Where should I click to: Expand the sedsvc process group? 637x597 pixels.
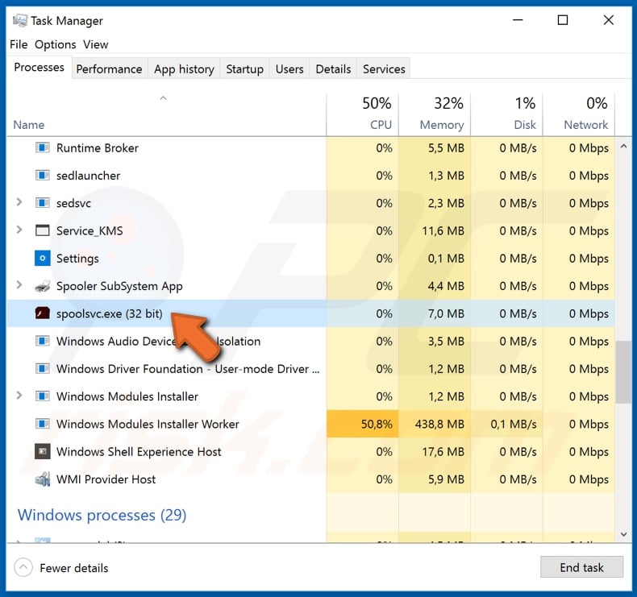tap(19, 202)
